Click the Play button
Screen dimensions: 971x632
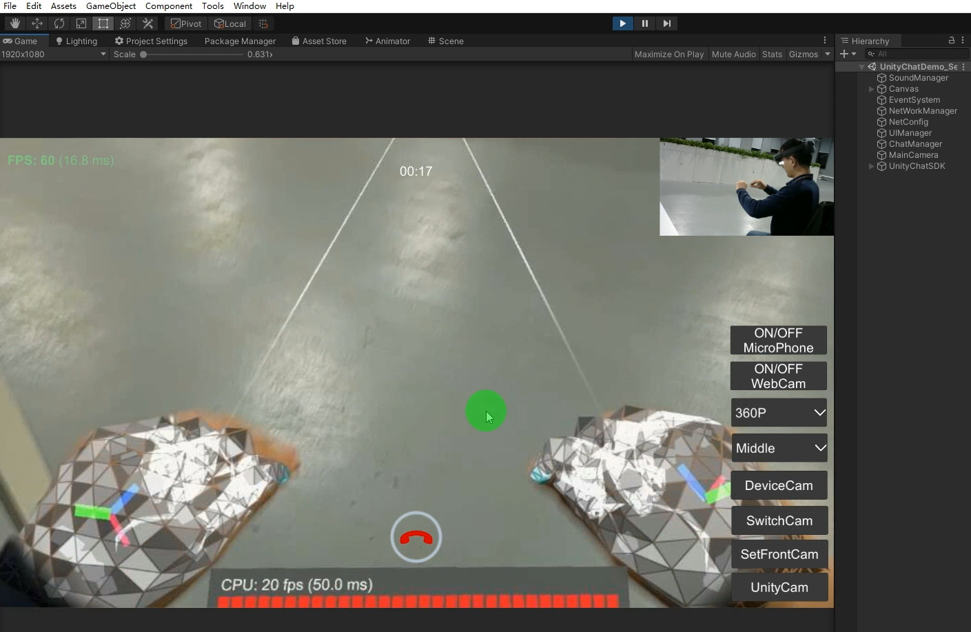[x=622, y=23]
